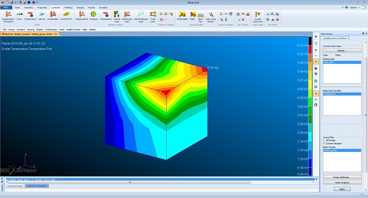Screen dimensions: 368x198
Task: Choose the Inertial Load icon
Action: pyautogui.click(x=116, y=17)
